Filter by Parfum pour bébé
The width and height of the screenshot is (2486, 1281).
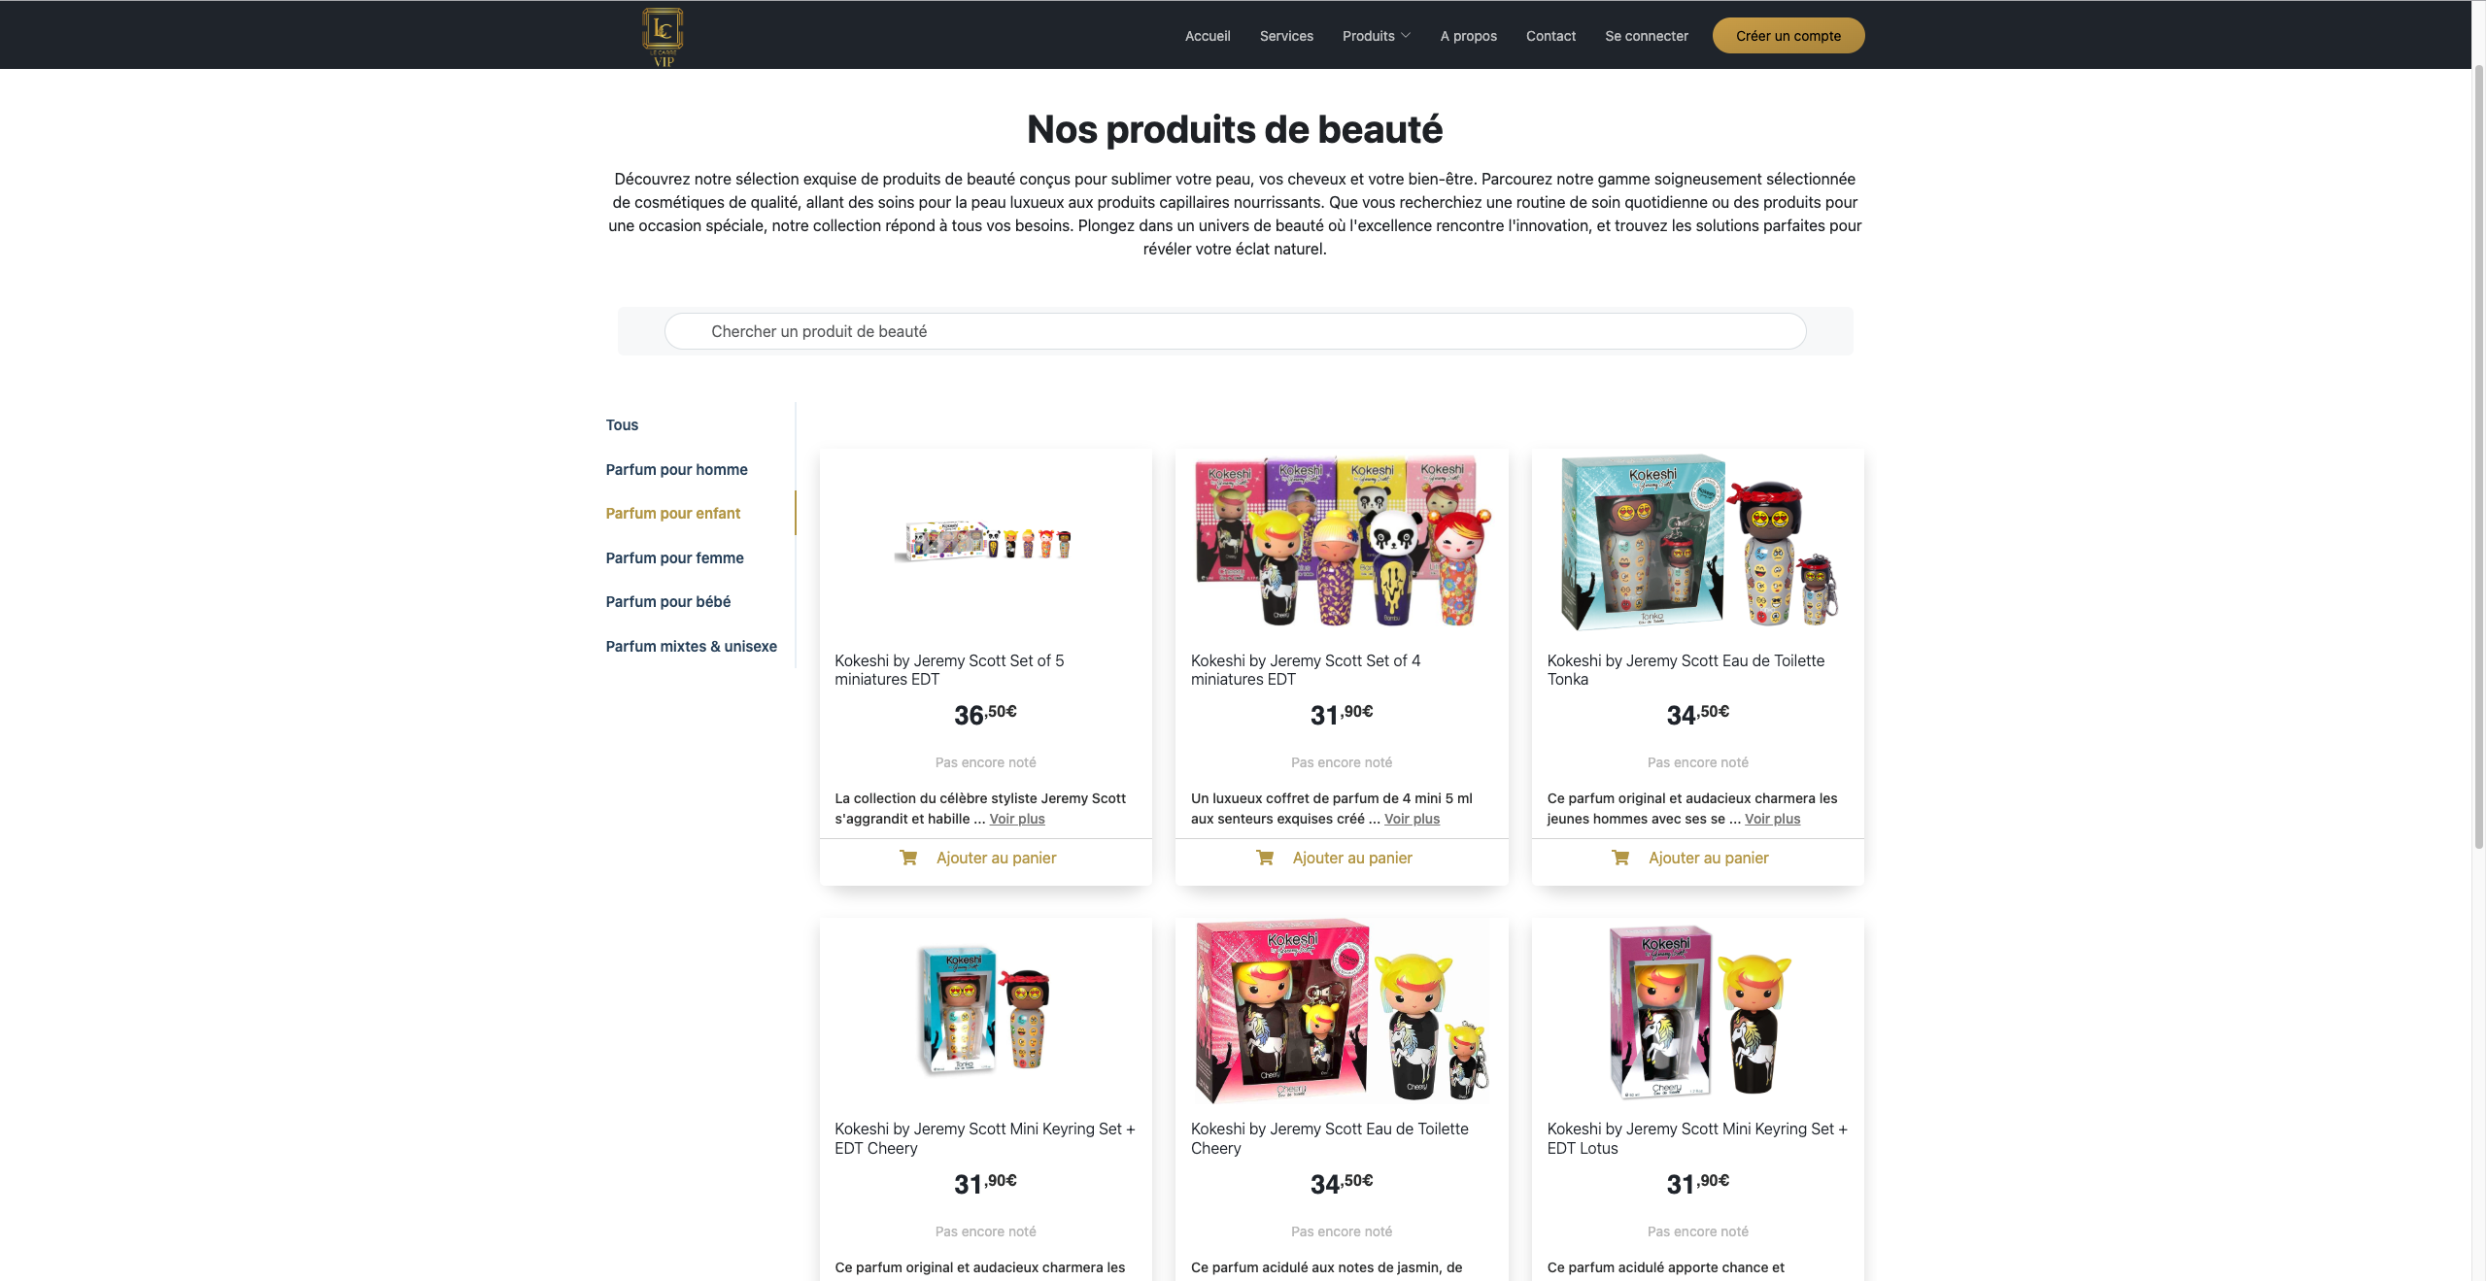(668, 601)
